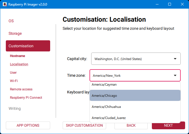Go to the OS step in sidebar
The height and width of the screenshot is (134, 189).
pos(11,21)
